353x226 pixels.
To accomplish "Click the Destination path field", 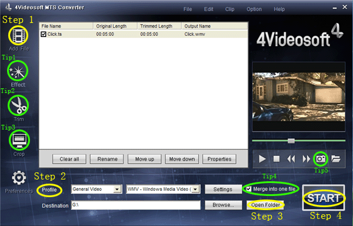I will 136,205.
